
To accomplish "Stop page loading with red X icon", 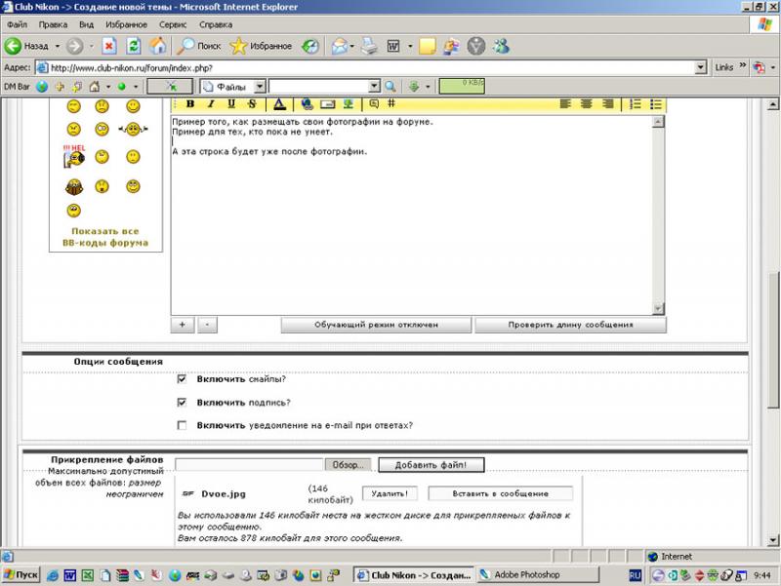I will tap(109, 46).
